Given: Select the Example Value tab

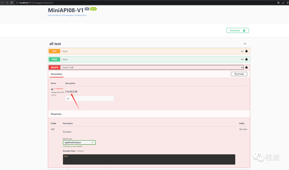Looking at the screenshot, I should pos(69,151).
